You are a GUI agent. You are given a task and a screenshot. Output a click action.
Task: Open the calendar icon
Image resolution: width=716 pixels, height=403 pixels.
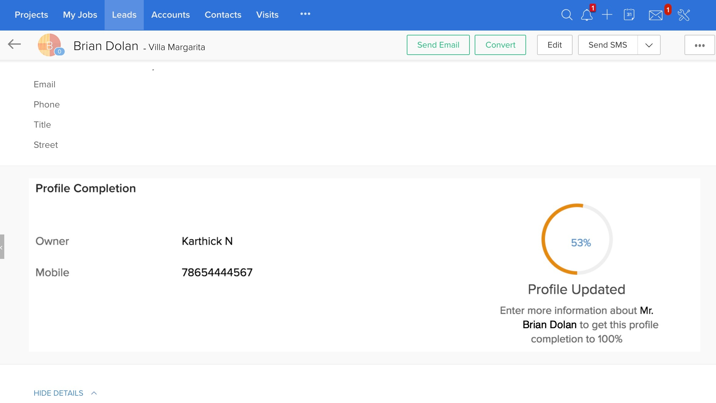[629, 15]
